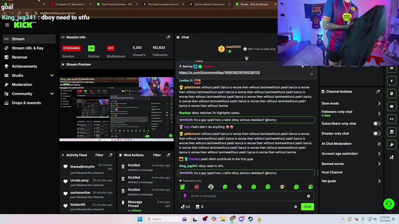Pop out the Session Info panel
Viewport: 399px width, 224px height.
pyautogui.click(x=168, y=37)
